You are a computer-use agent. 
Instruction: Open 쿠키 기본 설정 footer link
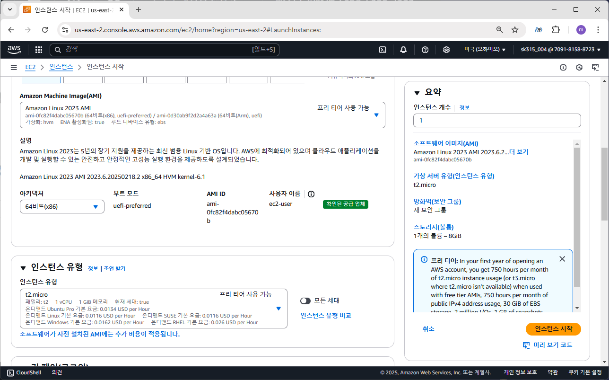coord(585,372)
